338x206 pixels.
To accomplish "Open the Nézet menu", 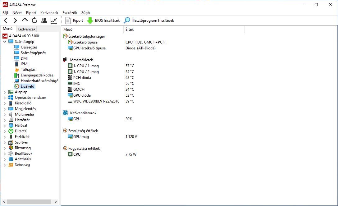I will pos(17,13).
